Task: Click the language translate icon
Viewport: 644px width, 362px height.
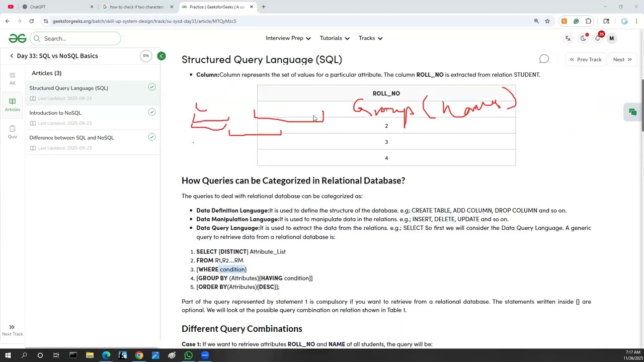Action: [x=568, y=38]
